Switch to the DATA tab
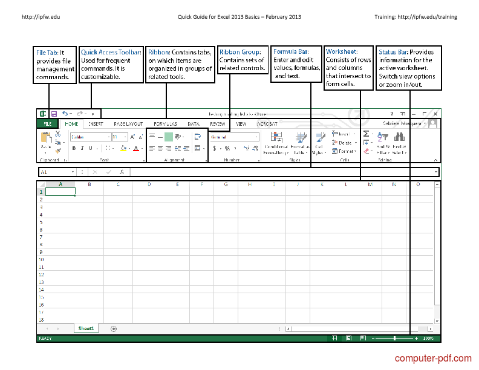Screen dimensions: 479x370 coord(194,124)
